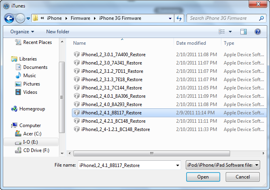
Task: Toggle the preview pane icon
Action: coord(243,32)
